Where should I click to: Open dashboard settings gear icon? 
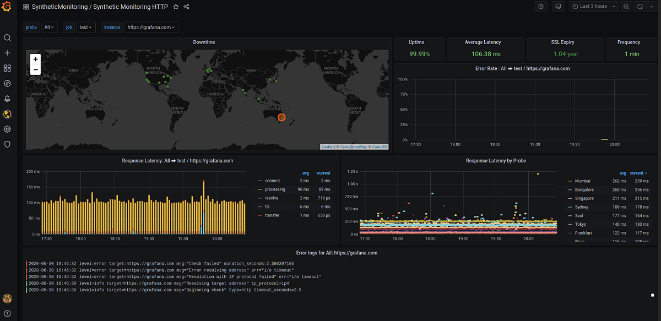click(539, 6)
